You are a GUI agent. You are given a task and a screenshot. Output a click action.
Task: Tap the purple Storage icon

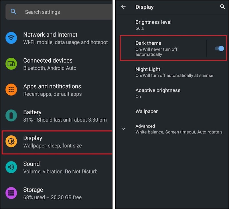click(x=11, y=193)
